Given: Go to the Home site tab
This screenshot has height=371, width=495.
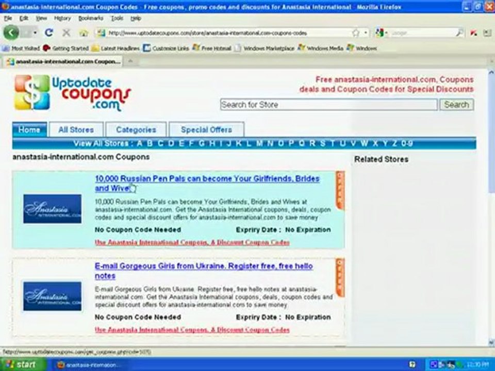Looking at the screenshot, I should pyautogui.click(x=29, y=130).
